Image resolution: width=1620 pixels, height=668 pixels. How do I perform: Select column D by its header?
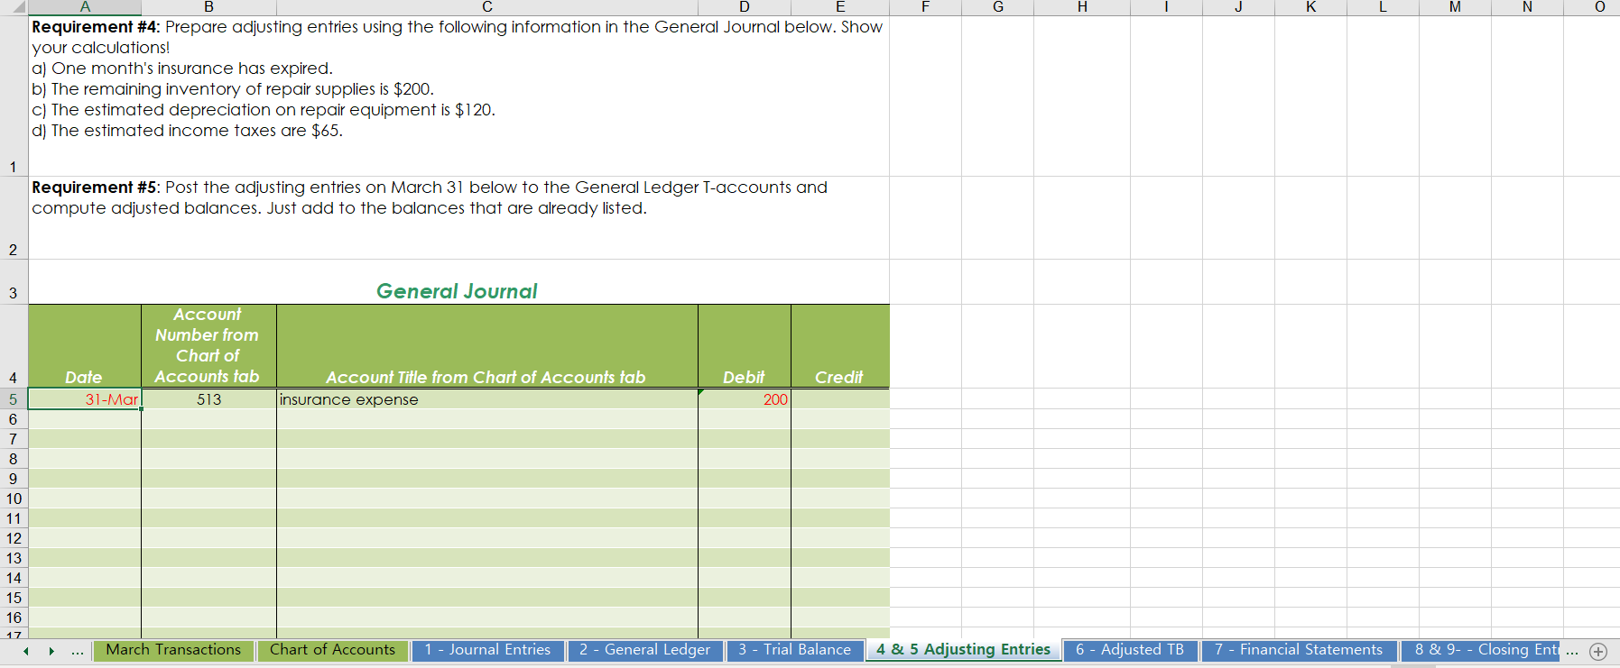click(745, 7)
